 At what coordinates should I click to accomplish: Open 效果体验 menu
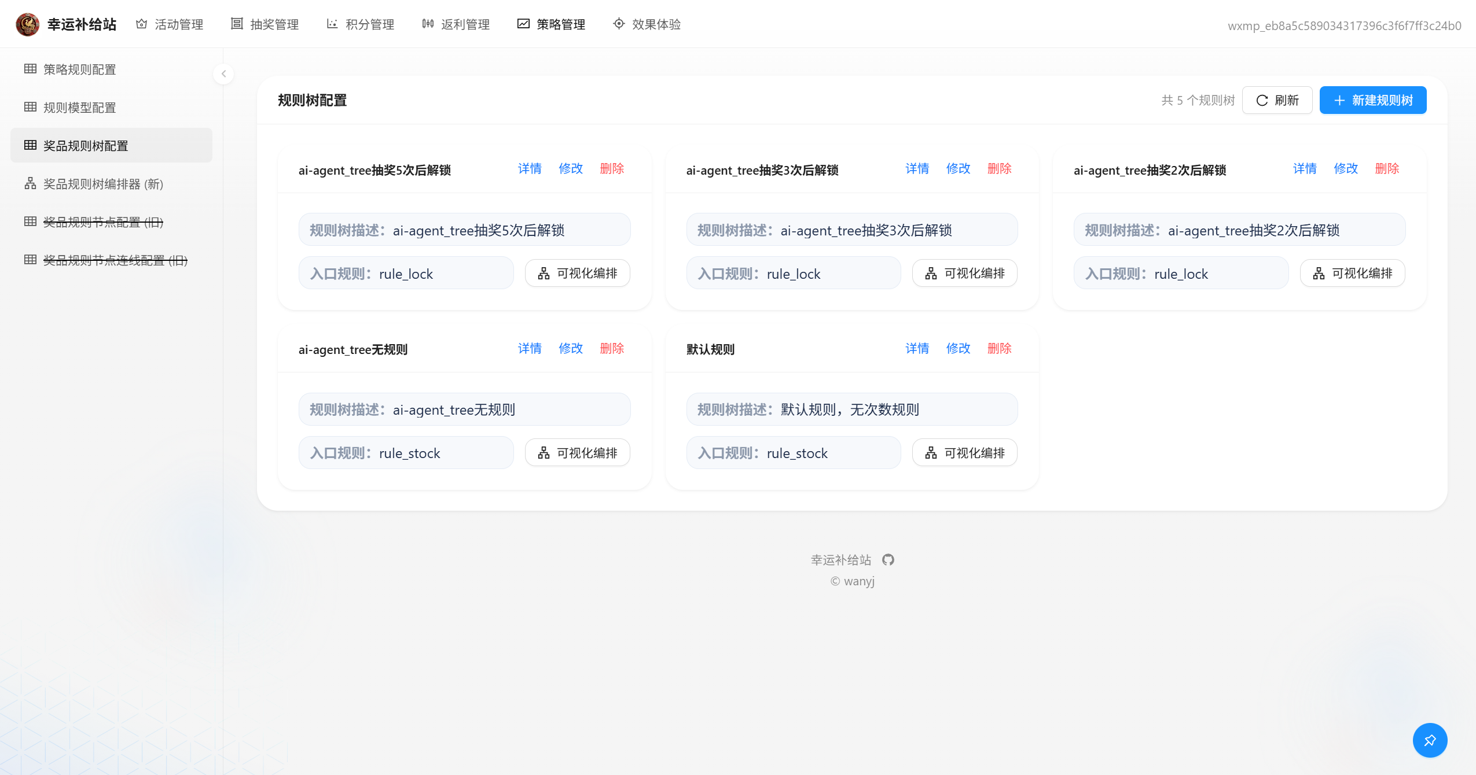(x=647, y=24)
